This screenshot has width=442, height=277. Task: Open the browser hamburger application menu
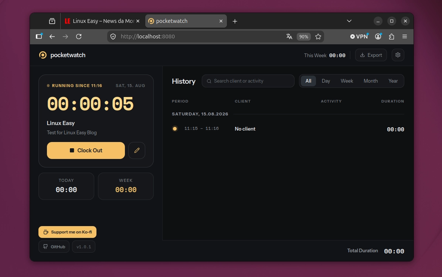click(x=405, y=37)
